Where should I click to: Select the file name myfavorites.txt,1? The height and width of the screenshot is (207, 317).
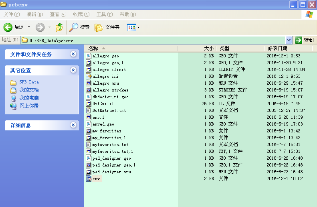[x=113, y=151]
